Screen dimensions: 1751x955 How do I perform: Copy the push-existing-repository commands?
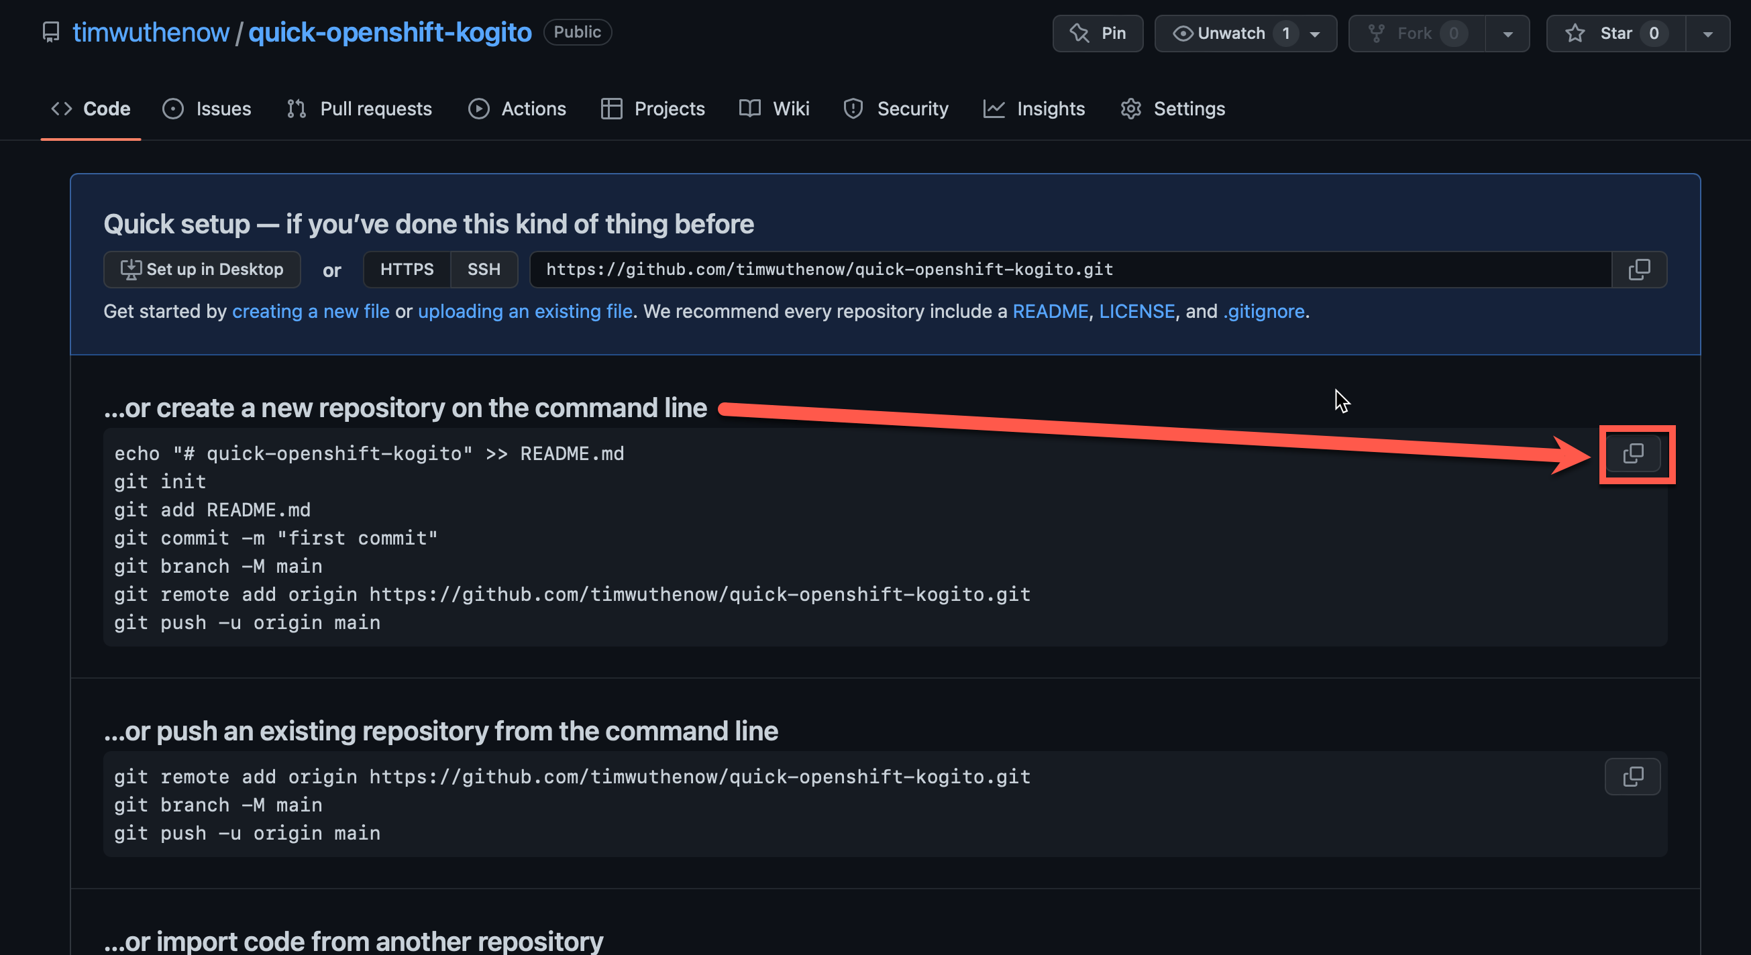pyautogui.click(x=1632, y=776)
